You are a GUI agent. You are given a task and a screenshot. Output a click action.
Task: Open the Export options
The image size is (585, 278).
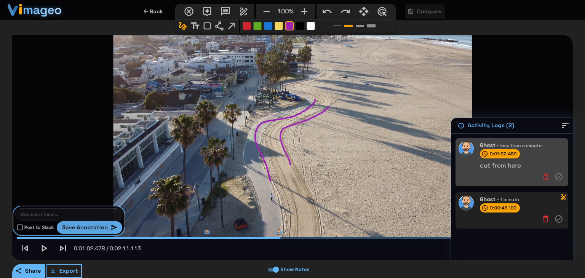coord(64,271)
